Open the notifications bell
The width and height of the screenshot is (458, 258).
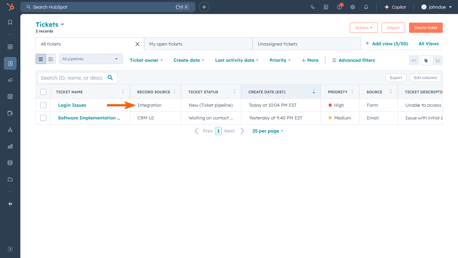point(366,7)
